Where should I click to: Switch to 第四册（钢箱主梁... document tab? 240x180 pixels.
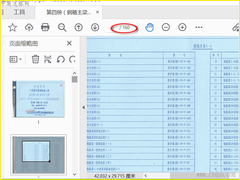tap(69, 12)
